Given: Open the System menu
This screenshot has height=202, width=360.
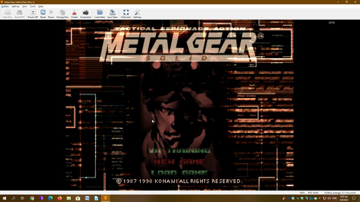Looking at the screenshot, I should pyautogui.click(x=5, y=6).
